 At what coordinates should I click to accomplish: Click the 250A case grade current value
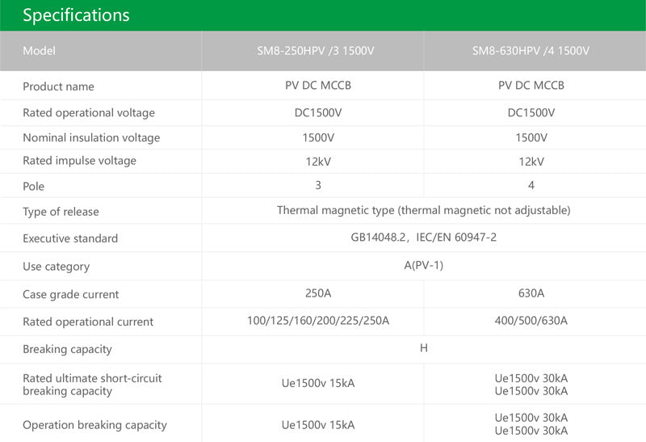tap(317, 293)
